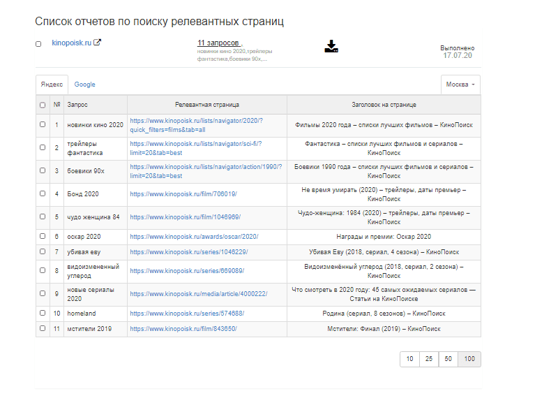Open the film/843650 link
The width and height of the screenshot is (558, 419).
point(183,329)
